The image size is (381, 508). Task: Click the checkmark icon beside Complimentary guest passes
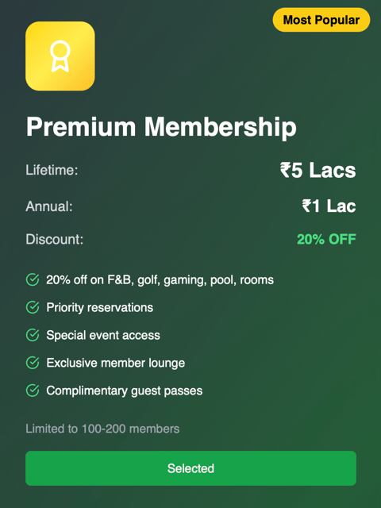[33, 391]
